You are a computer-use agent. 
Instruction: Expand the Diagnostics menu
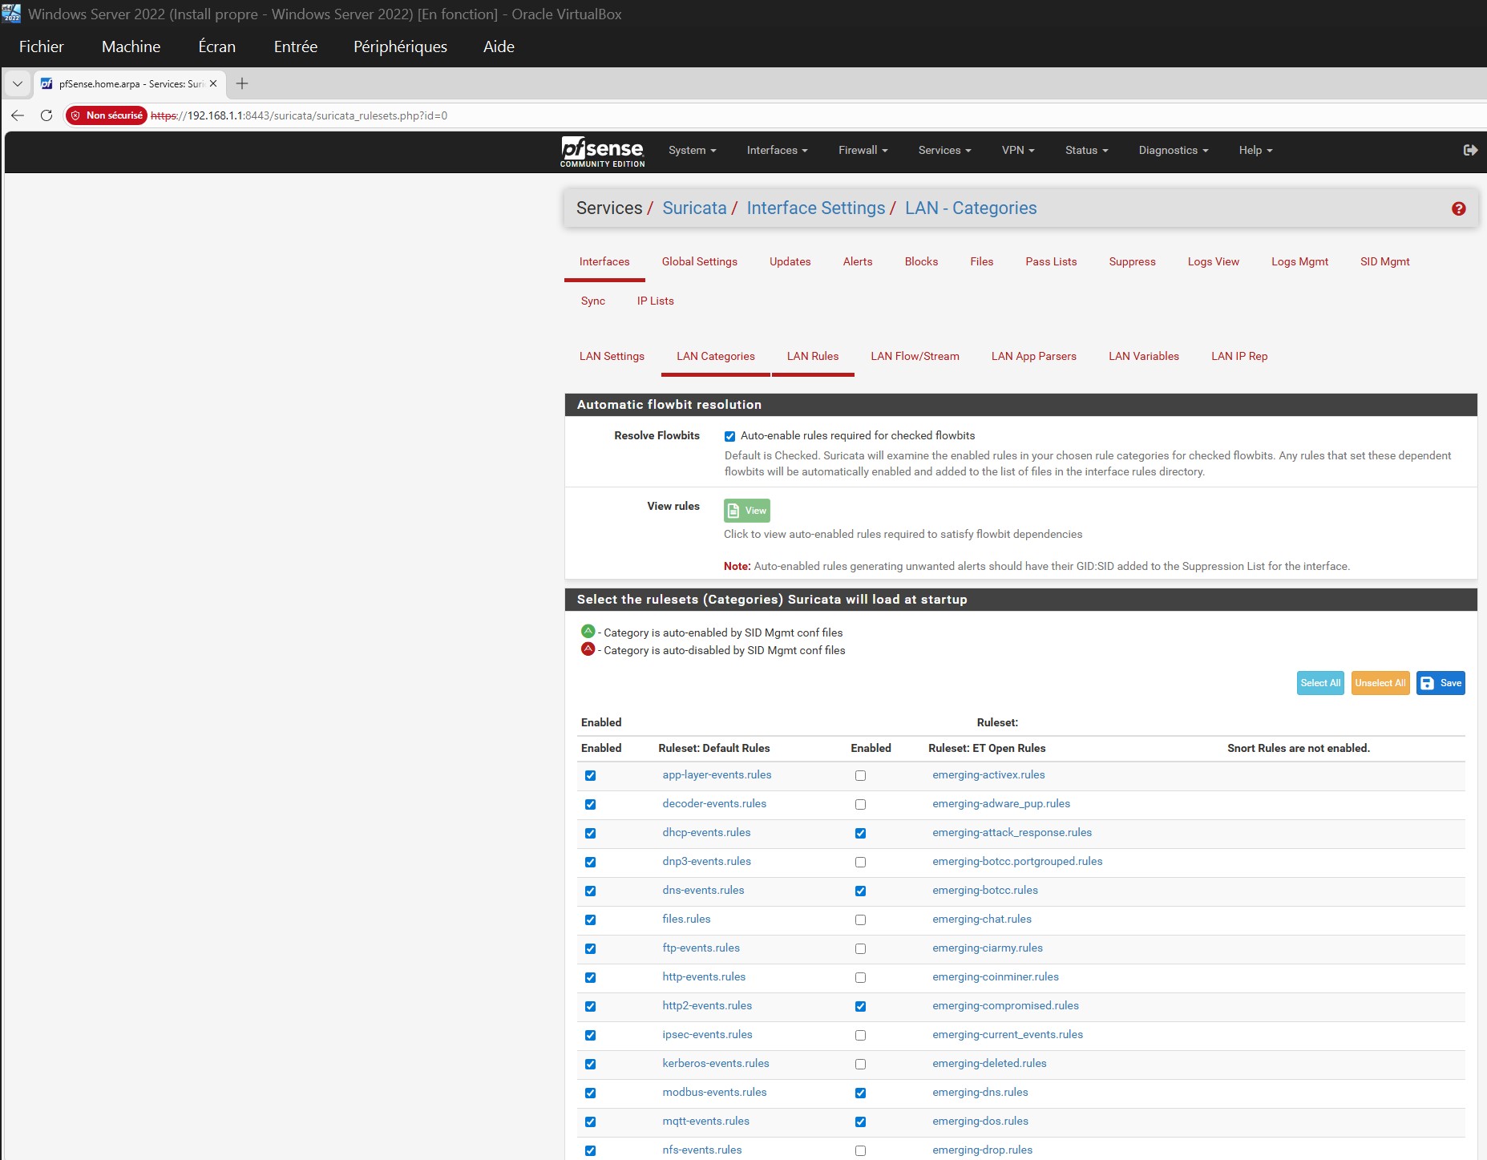[x=1173, y=150]
